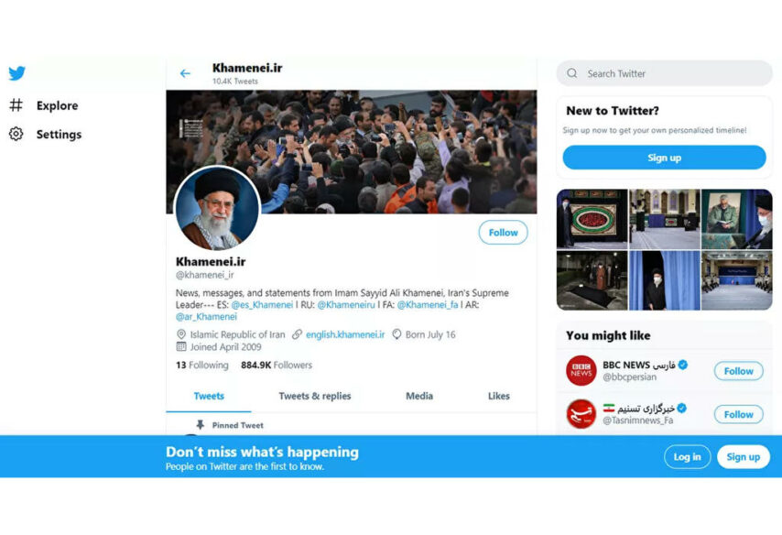Follow the Khamenei.ir account

coord(504,233)
